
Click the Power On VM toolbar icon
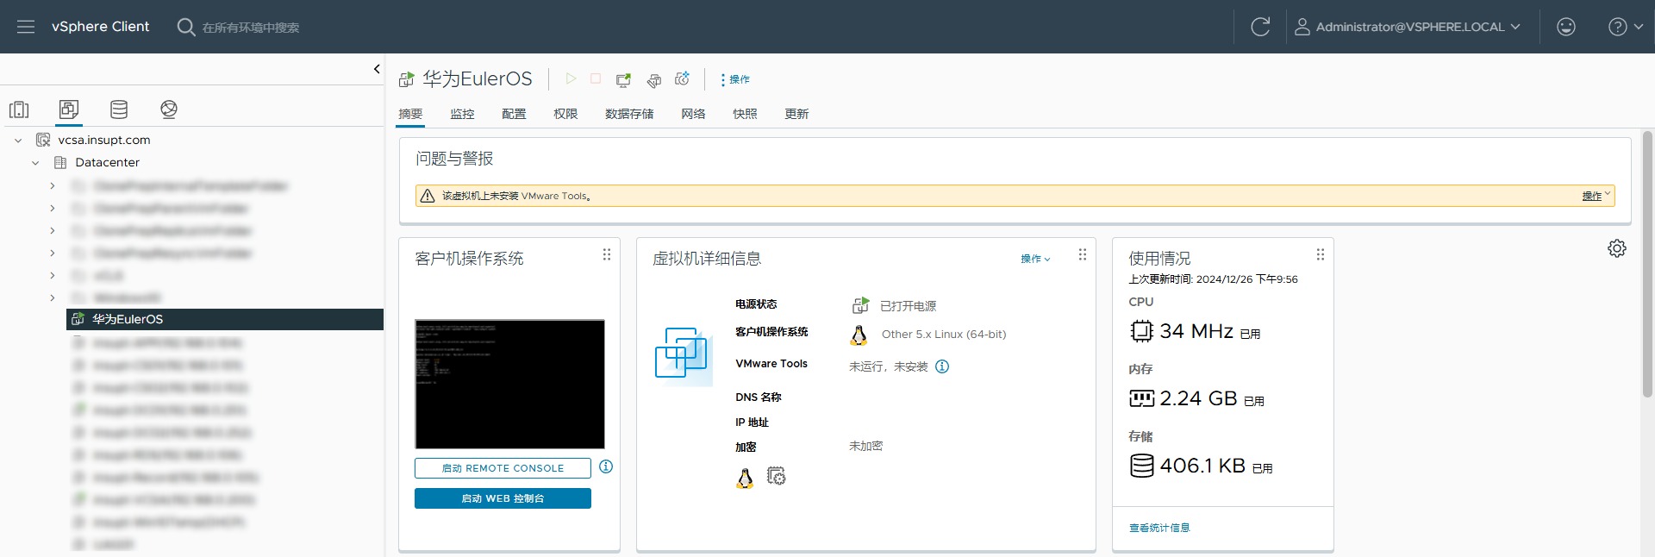tap(571, 79)
